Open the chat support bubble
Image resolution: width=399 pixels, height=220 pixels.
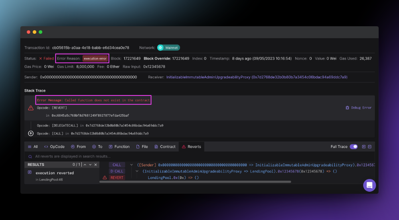(369, 185)
